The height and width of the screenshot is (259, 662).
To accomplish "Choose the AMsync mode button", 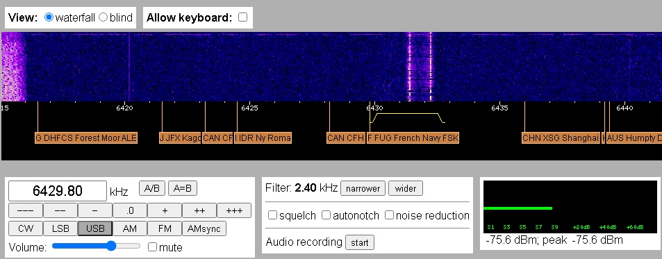I will 204,228.
